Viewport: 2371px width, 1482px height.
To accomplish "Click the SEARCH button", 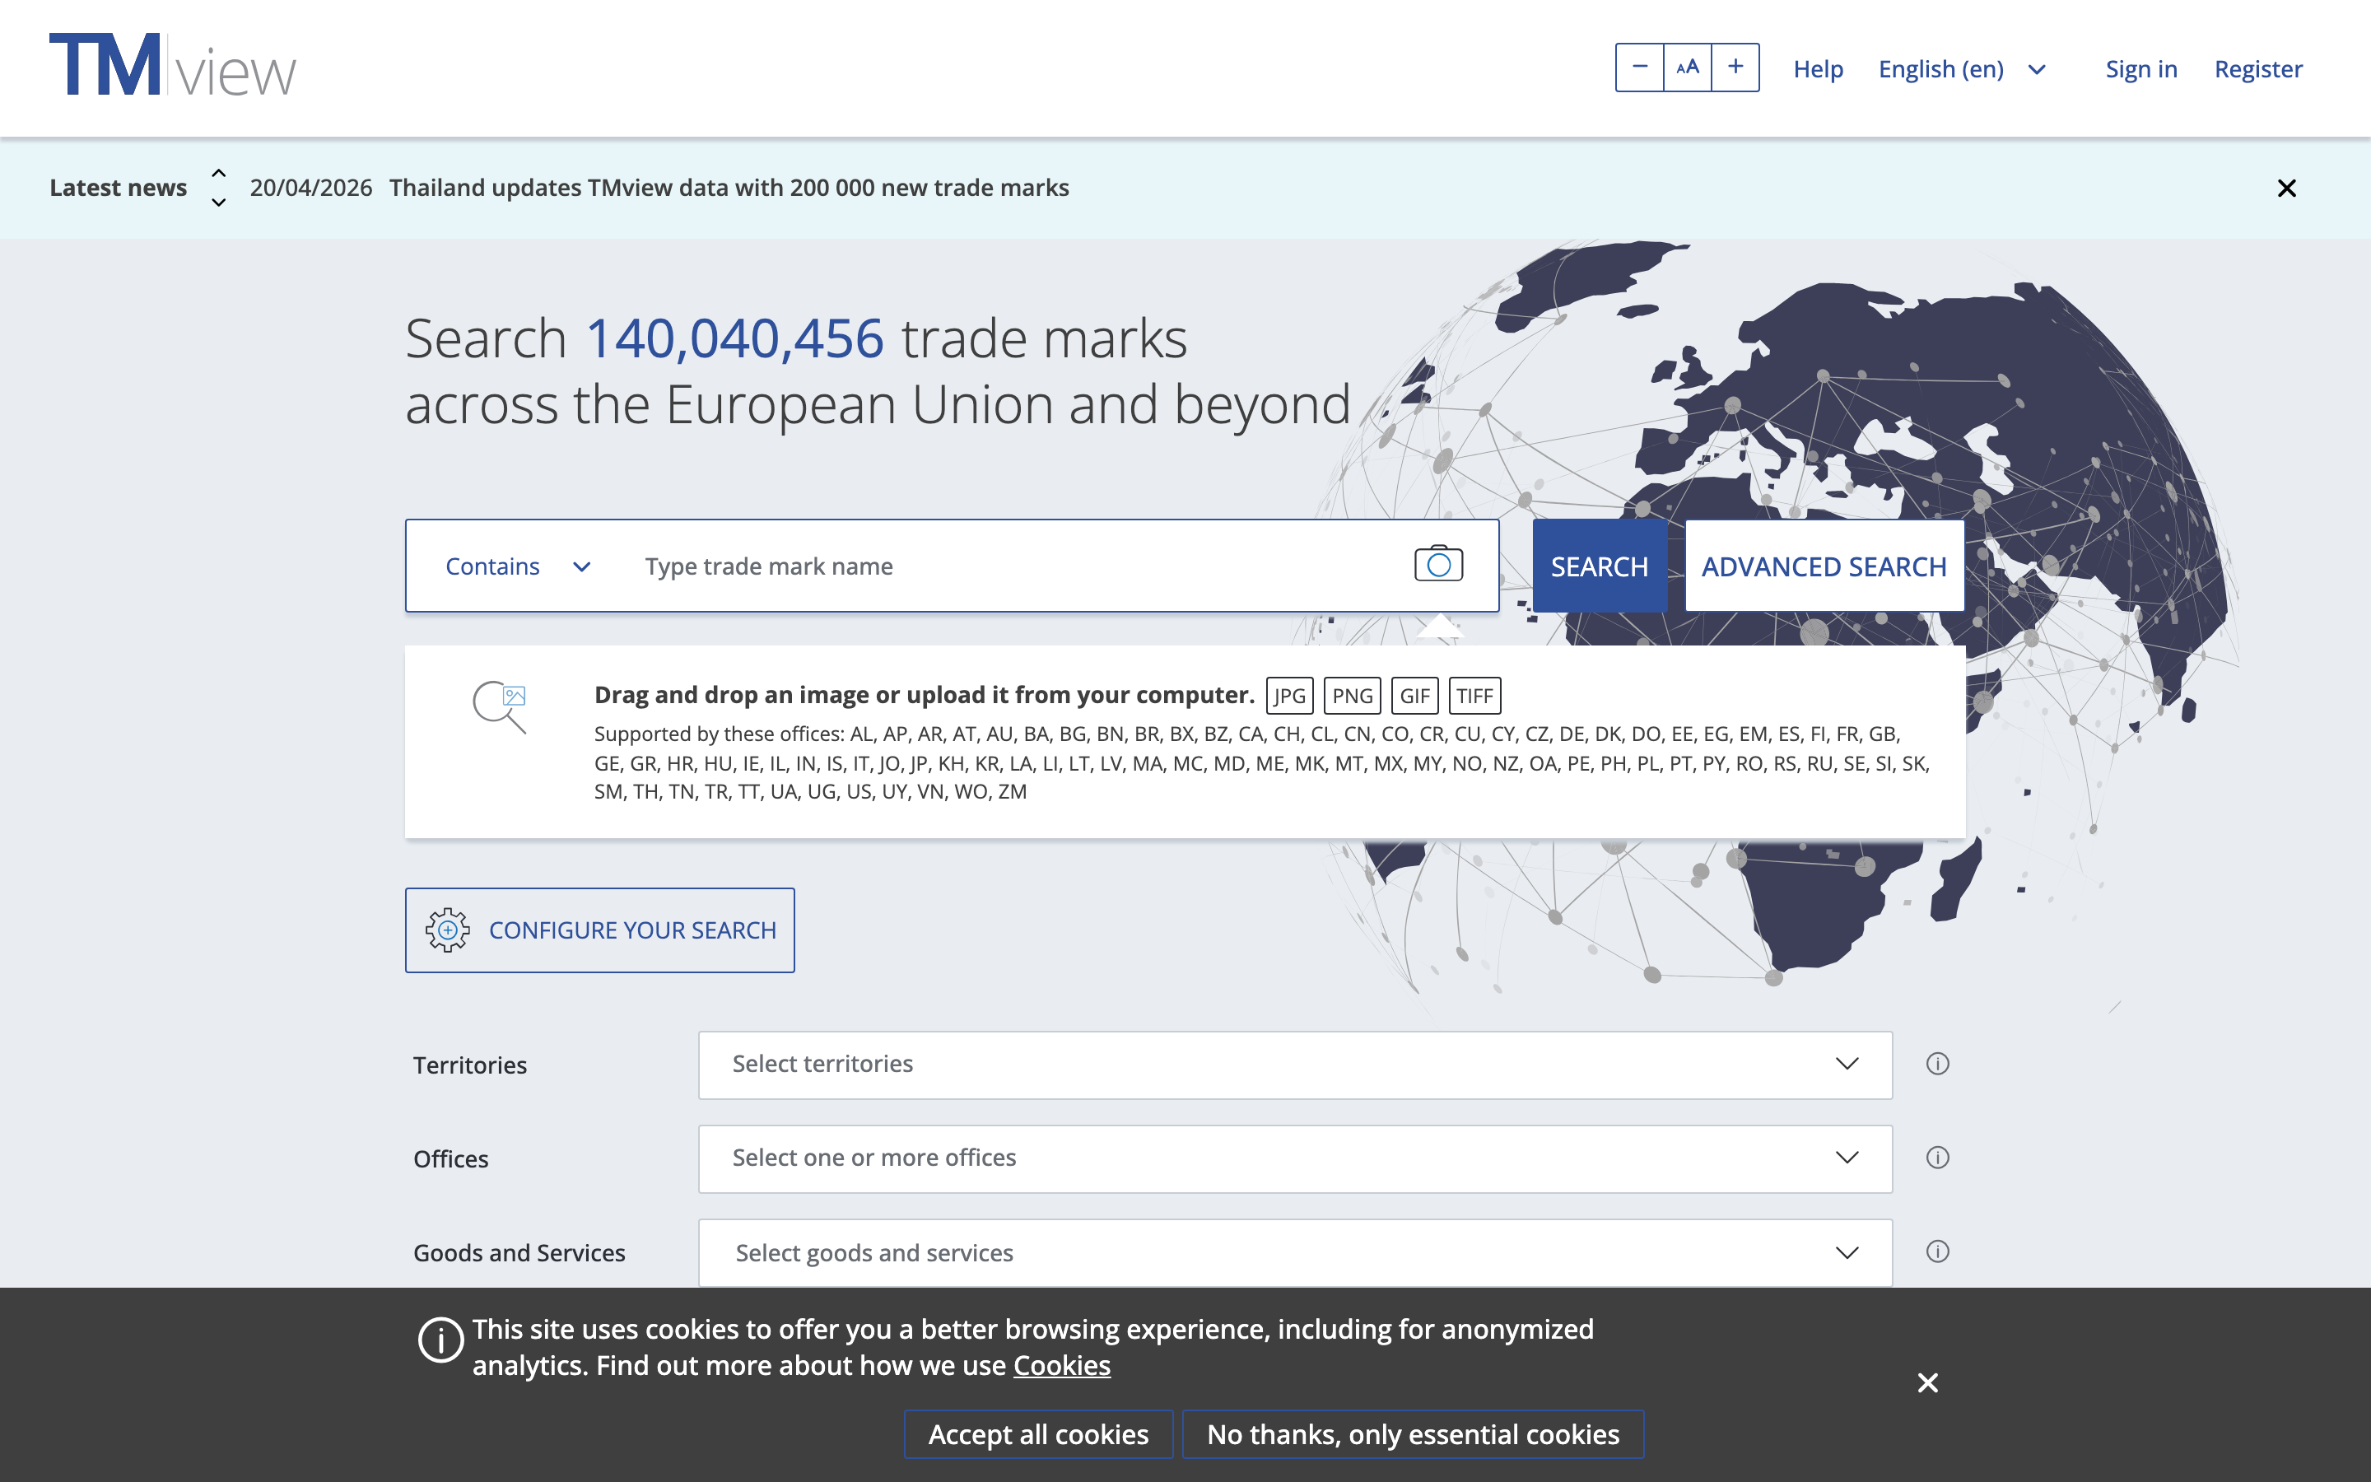I will pos(1599,566).
